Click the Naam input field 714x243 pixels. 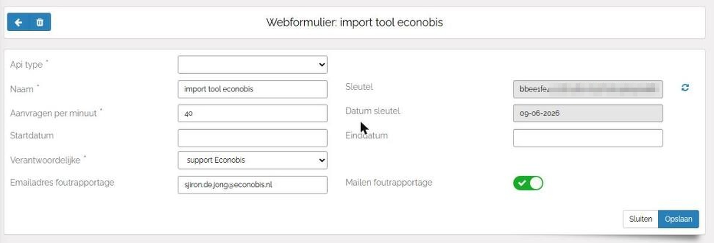252,89
